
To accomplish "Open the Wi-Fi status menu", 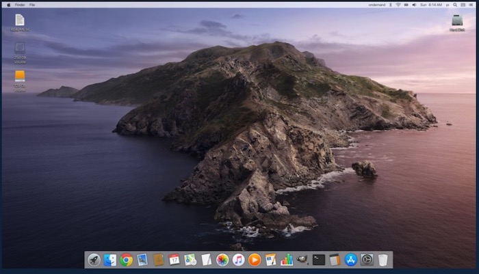I will tap(398, 5).
